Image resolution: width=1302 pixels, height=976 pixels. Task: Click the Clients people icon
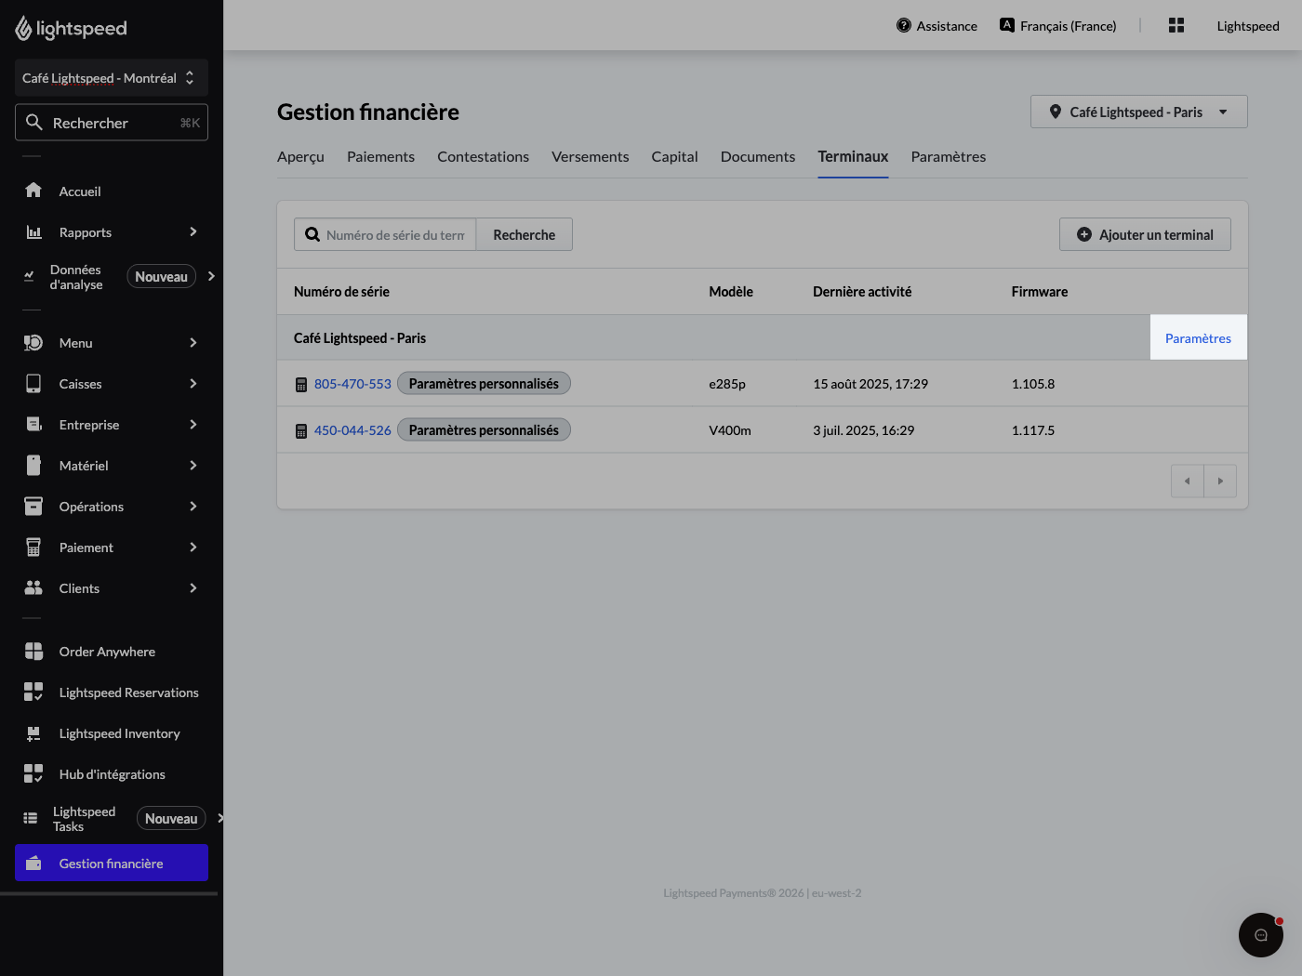[33, 588]
